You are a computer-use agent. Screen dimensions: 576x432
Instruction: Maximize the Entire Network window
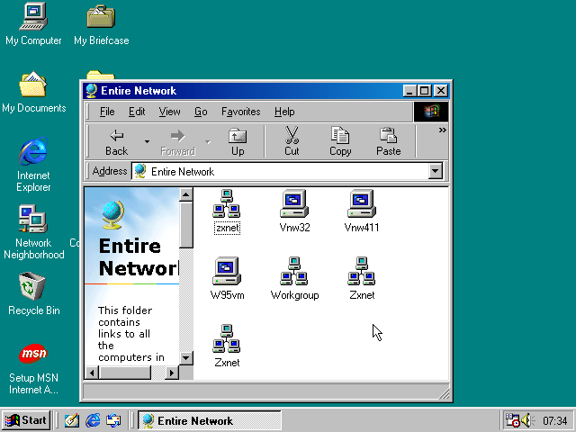pos(424,91)
